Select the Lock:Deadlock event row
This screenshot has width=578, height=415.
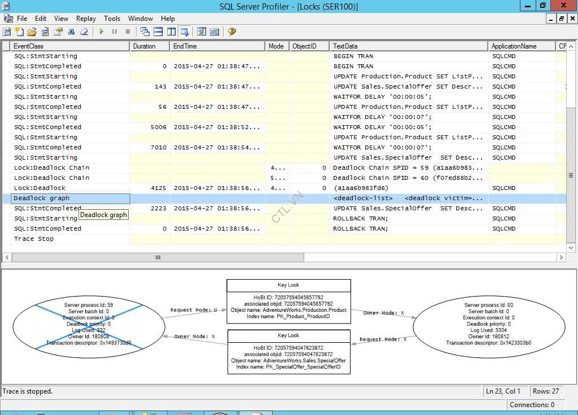coord(40,188)
